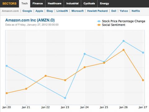
Task: Toggle Social Sentiment legend entry
Action: (111, 25)
